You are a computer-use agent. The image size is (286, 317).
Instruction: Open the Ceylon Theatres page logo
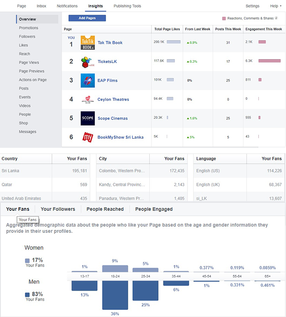point(87,99)
